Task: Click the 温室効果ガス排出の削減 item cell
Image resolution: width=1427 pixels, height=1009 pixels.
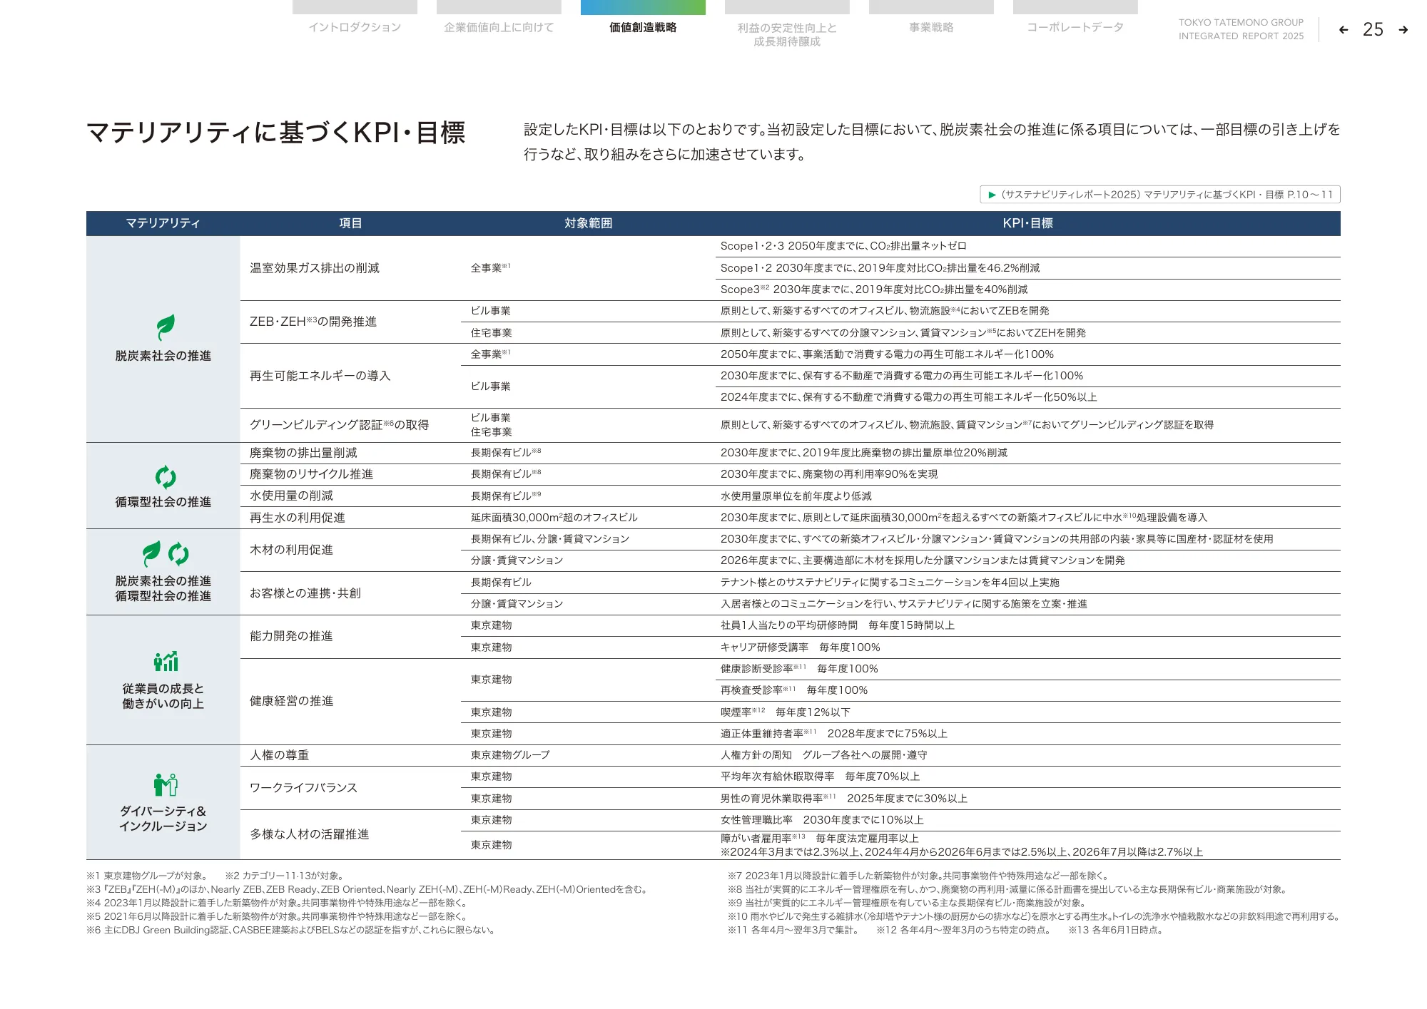Action: click(x=315, y=268)
